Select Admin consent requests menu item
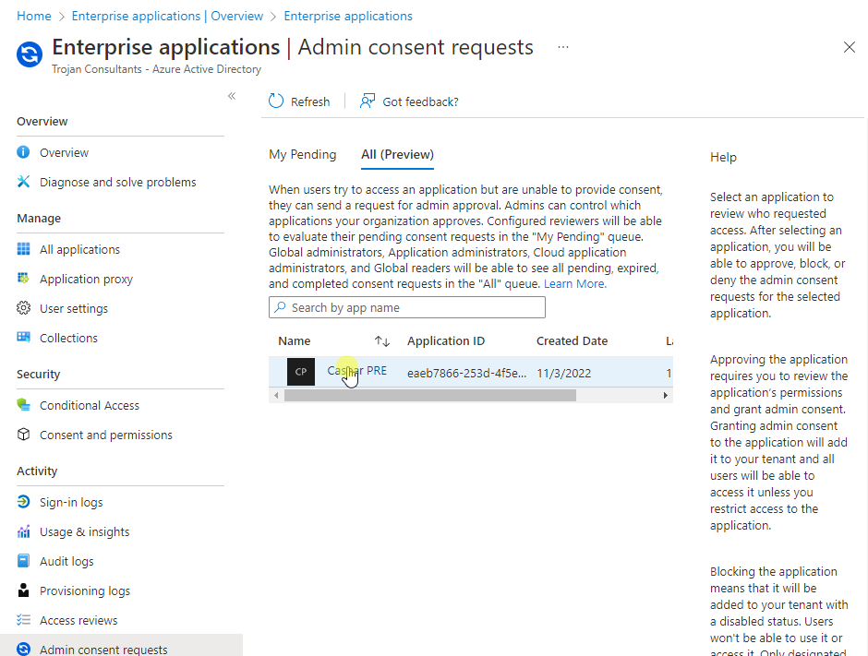868x656 pixels. 120,646
